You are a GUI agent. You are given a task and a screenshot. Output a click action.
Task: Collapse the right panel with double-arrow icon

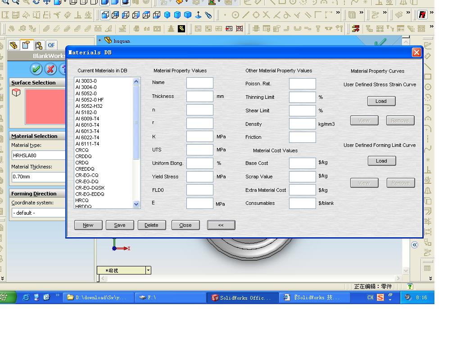point(415,245)
